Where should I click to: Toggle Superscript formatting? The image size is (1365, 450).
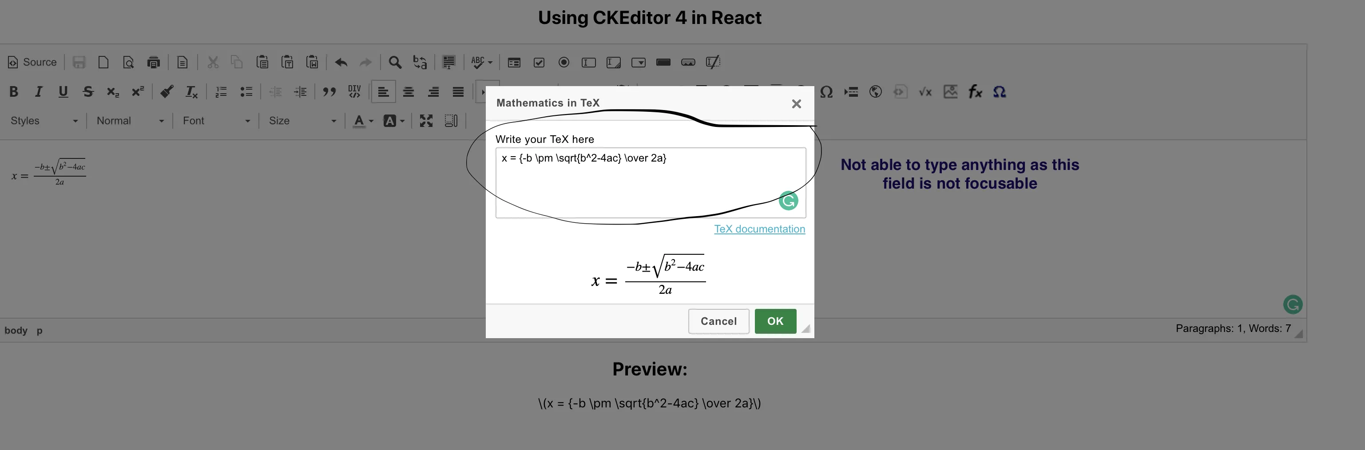138,91
